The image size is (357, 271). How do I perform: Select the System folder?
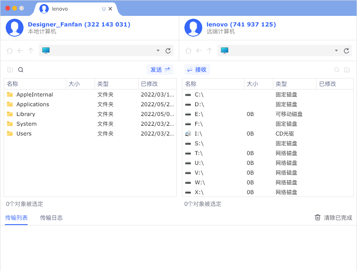point(90,124)
